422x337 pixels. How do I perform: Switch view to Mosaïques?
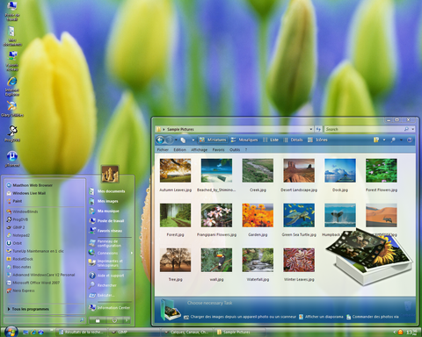[244, 140]
